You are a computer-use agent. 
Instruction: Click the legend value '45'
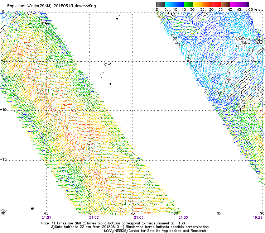coord(239,10)
